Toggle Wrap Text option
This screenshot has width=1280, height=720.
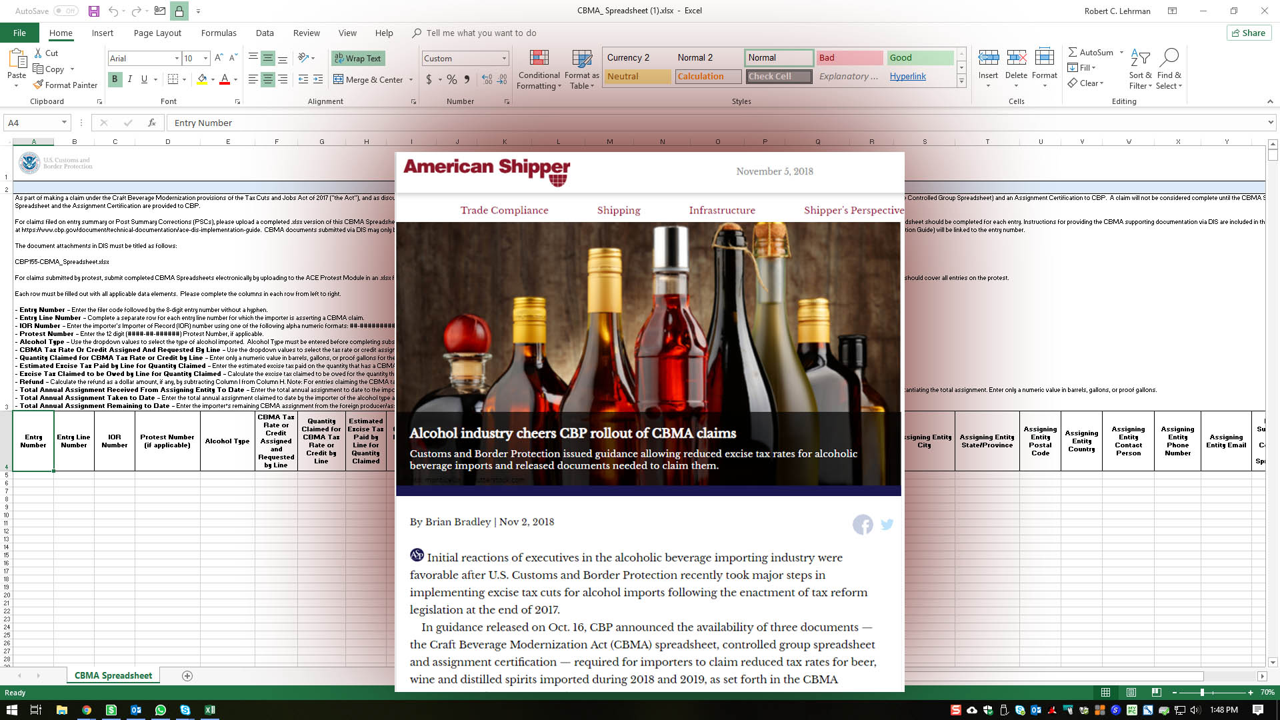[358, 58]
